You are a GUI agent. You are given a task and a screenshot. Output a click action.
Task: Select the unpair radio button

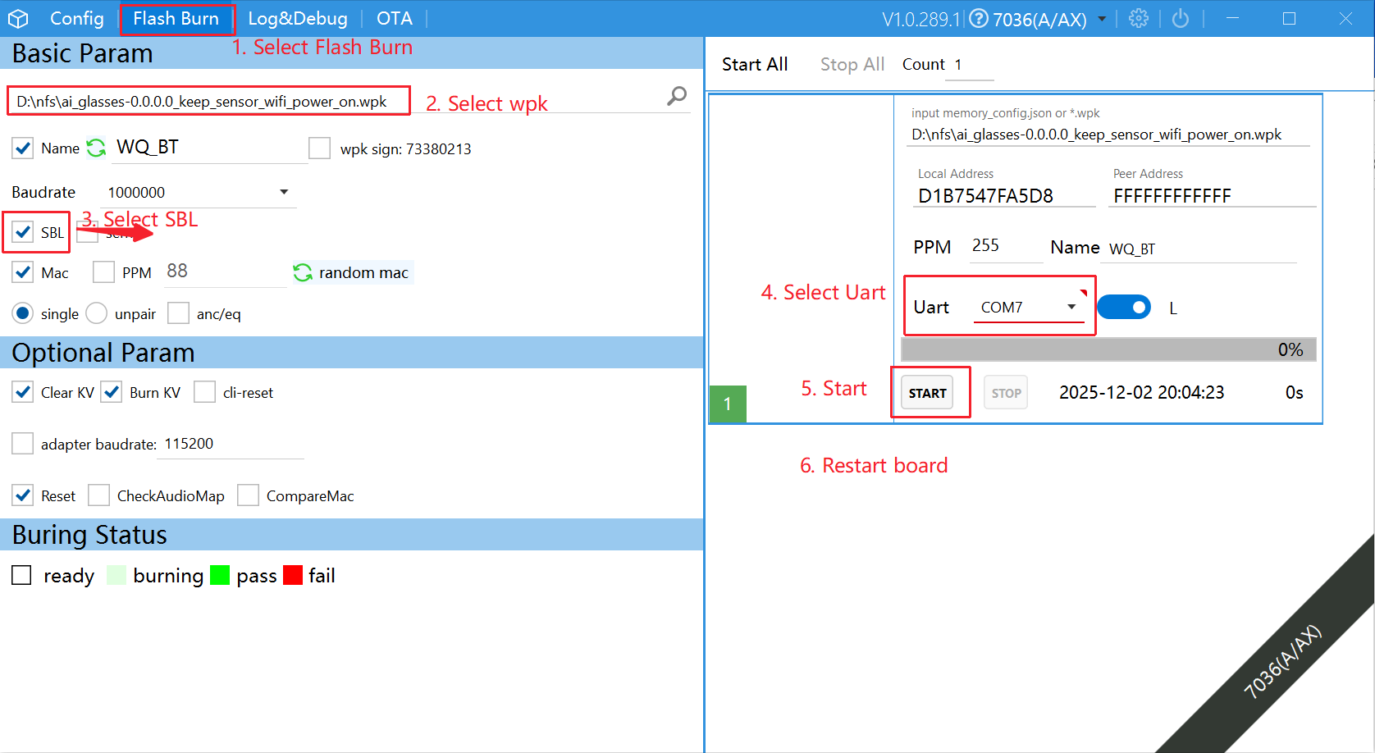(x=97, y=313)
